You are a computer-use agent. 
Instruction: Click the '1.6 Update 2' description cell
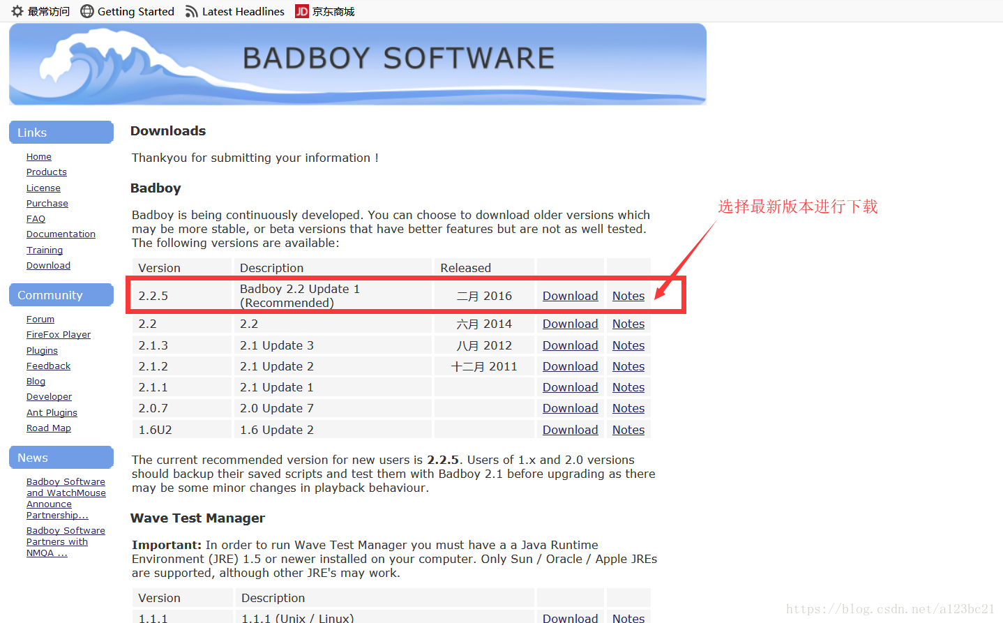click(333, 430)
